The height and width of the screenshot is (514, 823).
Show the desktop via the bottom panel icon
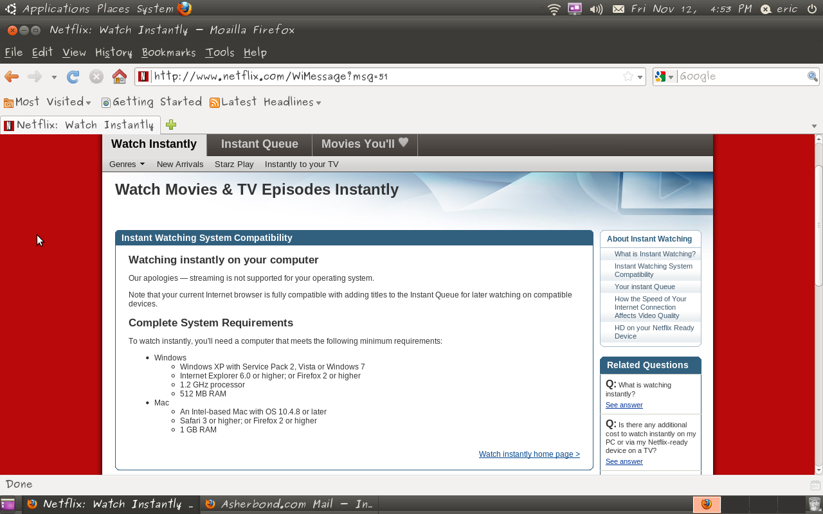click(8, 504)
